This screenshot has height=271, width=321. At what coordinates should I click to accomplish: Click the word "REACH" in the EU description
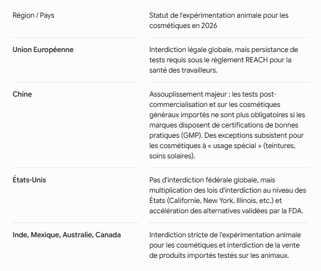pyautogui.click(x=256, y=60)
